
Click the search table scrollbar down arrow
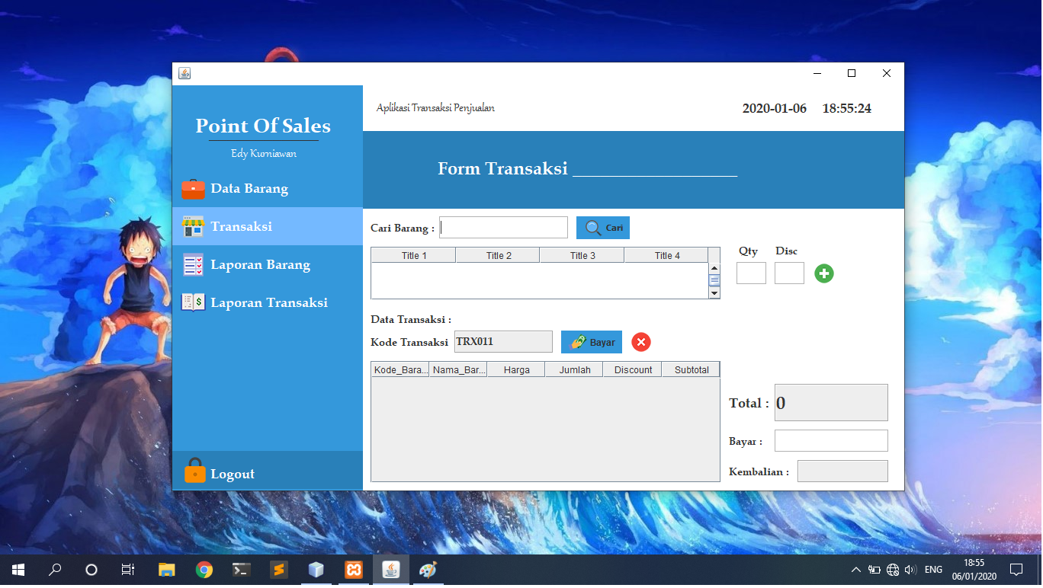pyautogui.click(x=714, y=293)
